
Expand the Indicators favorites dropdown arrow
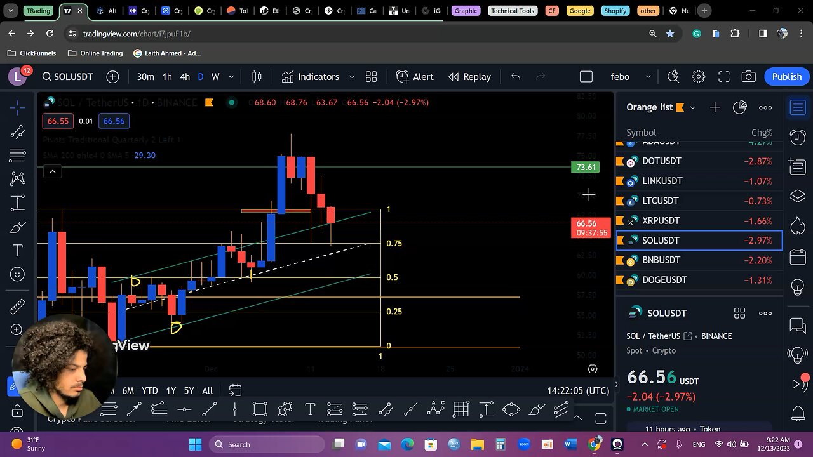pyautogui.click(x=351, y=77)
